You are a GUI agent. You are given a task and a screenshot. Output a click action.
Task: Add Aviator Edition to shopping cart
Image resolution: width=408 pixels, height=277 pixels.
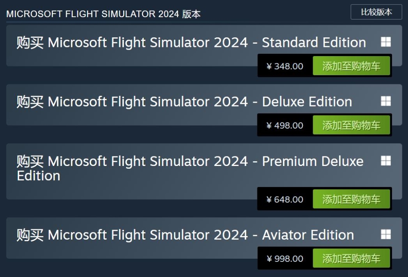click(x=351, y=259)
